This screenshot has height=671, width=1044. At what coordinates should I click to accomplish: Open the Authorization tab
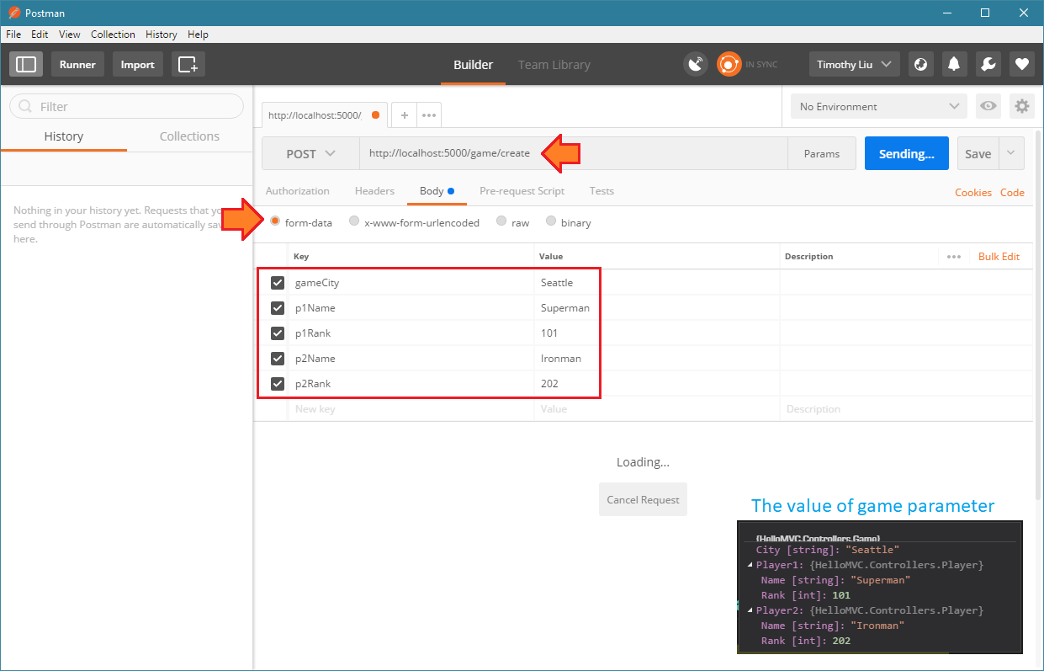[298, 191]
